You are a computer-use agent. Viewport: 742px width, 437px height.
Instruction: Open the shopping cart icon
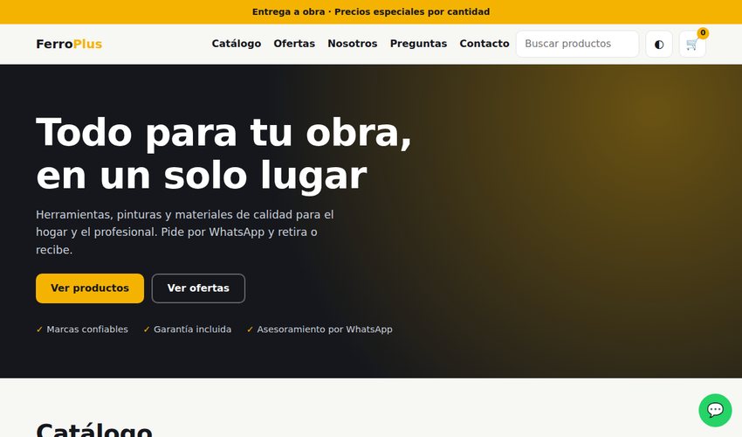[x=692, y=44]
